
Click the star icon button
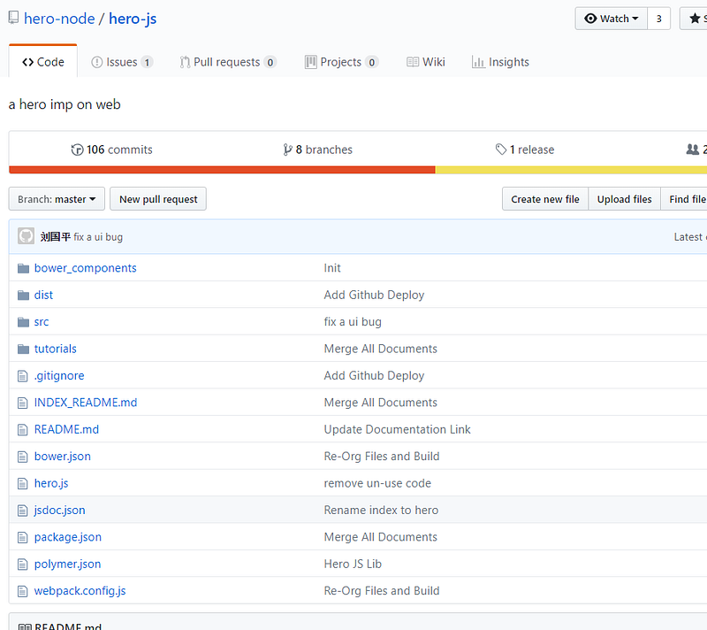(x=695, y=19)
